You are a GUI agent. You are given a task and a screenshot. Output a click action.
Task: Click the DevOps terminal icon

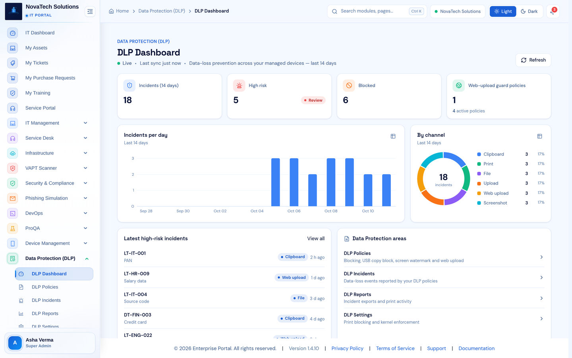point(13,213)
